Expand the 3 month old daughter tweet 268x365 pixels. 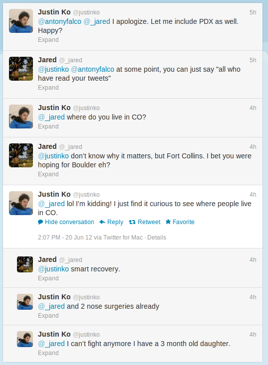pyautogui.click(x=48, y=353)
